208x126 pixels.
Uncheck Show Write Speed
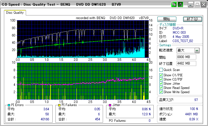(161, 92)
